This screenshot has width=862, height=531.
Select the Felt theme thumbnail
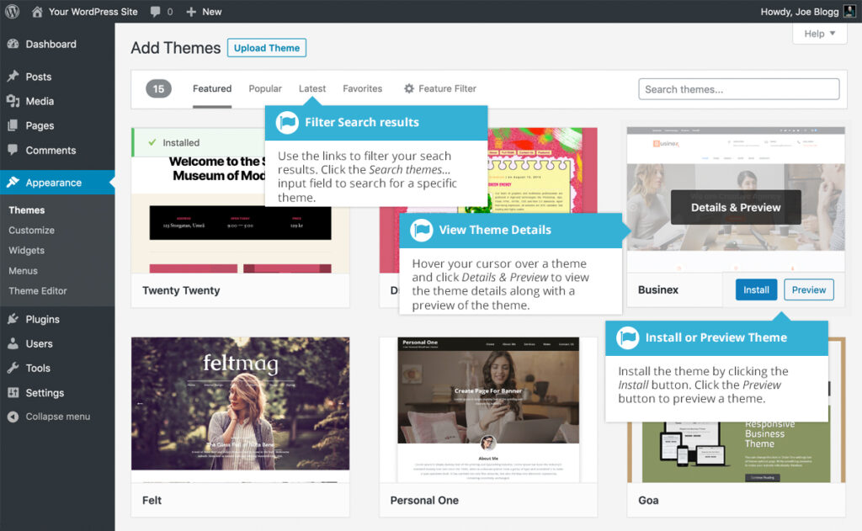240,410
